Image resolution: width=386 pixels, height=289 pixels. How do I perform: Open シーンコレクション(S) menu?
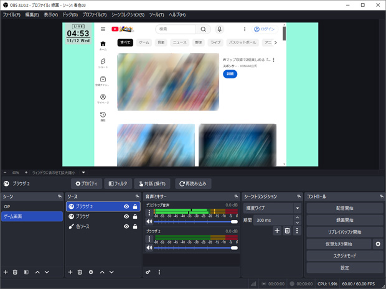[x=128, y=15]
